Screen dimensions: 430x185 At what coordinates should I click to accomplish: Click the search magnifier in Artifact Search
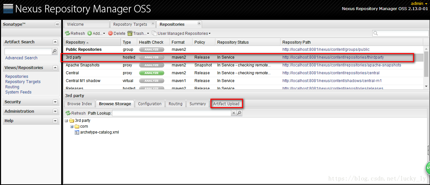tap(55, 51)
